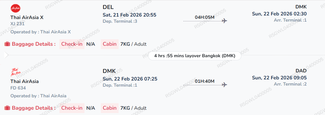This screenshot has height=115, width=325.
Task: Click the red Thai AirAsia logo
Action: coord(16,72)
